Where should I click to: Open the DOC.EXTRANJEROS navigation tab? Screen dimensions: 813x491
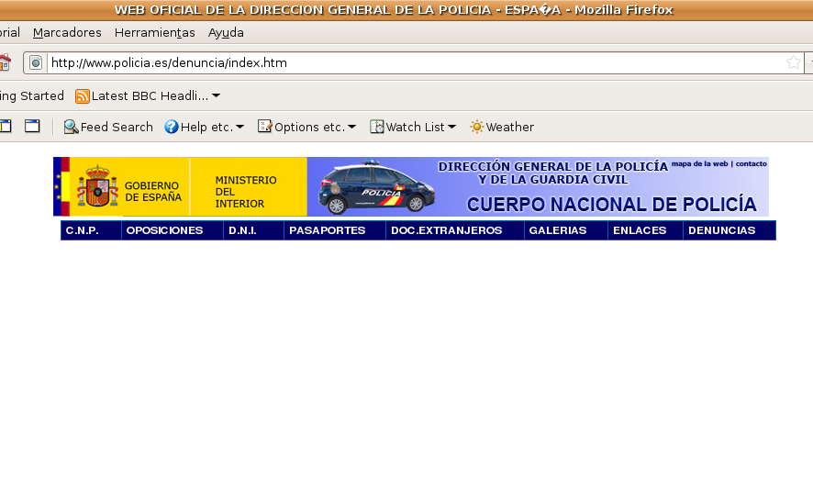coord(455,230)
